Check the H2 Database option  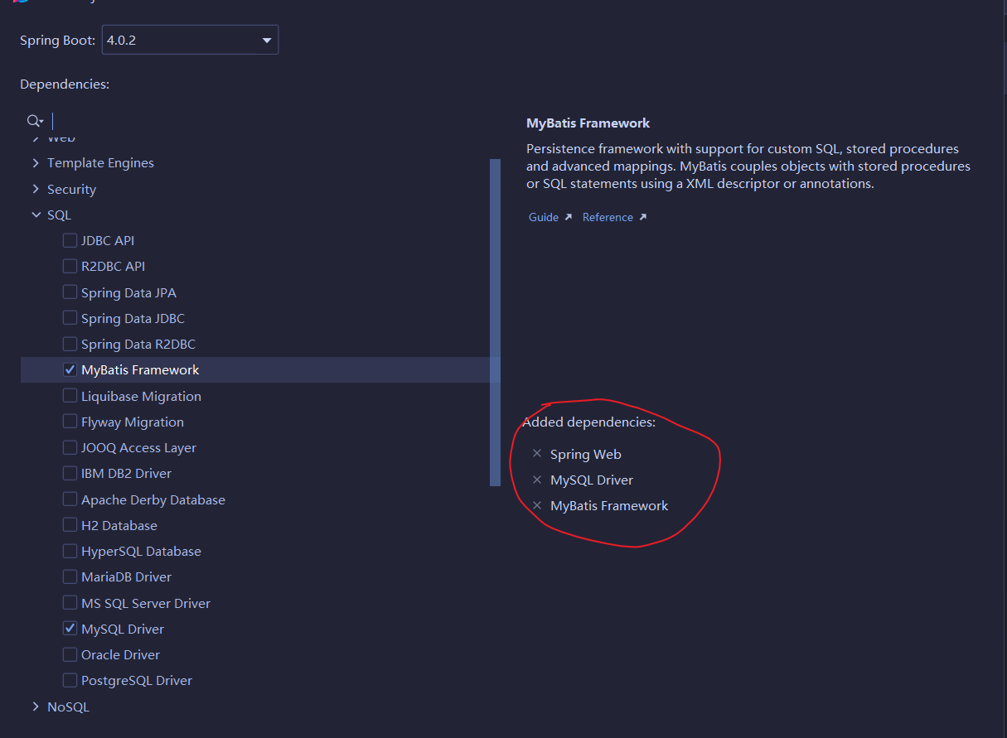[70, 525]
